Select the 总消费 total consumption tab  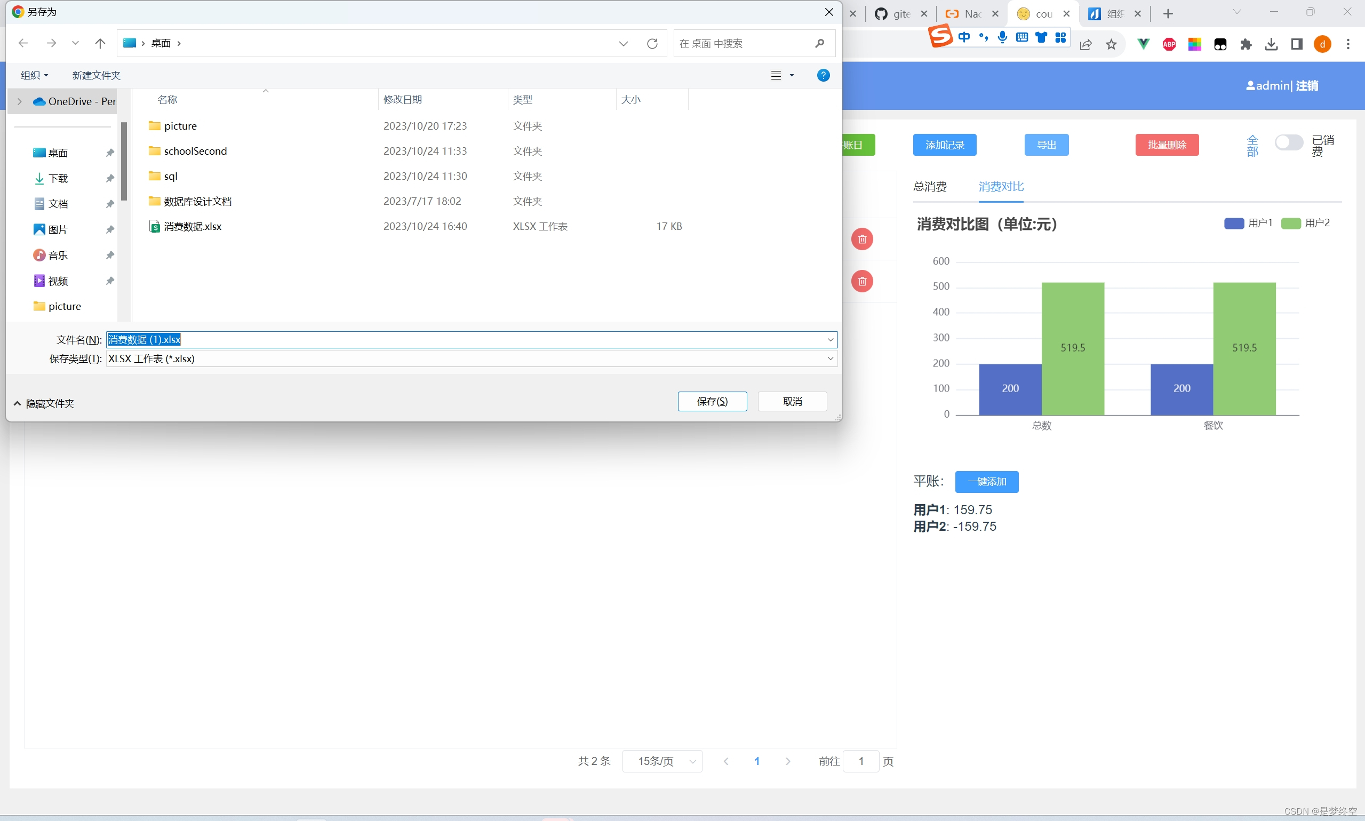point(930,186)
